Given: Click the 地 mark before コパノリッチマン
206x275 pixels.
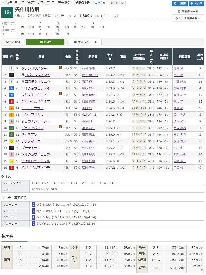Looking at the screenshot, I should click(x=22, y=75).
